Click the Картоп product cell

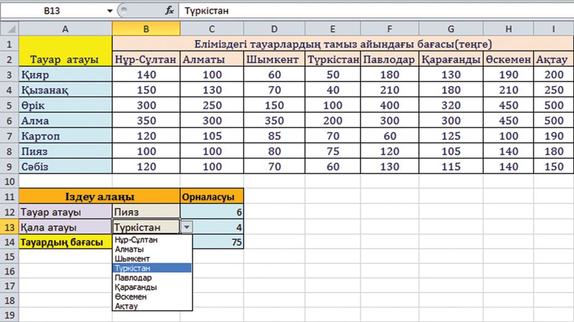click(65, 136)
